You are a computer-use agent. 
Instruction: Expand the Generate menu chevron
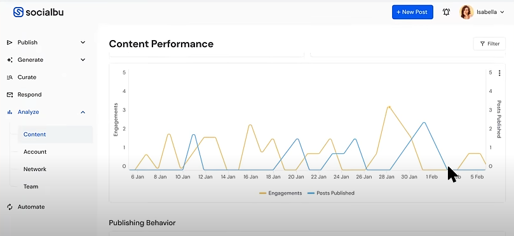pos(83,60)
